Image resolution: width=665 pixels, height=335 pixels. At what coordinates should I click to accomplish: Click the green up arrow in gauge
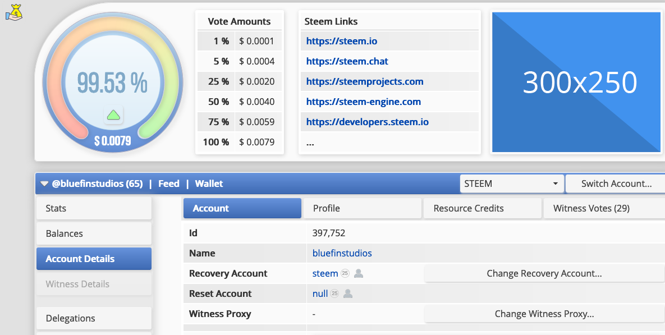[113, 115]
